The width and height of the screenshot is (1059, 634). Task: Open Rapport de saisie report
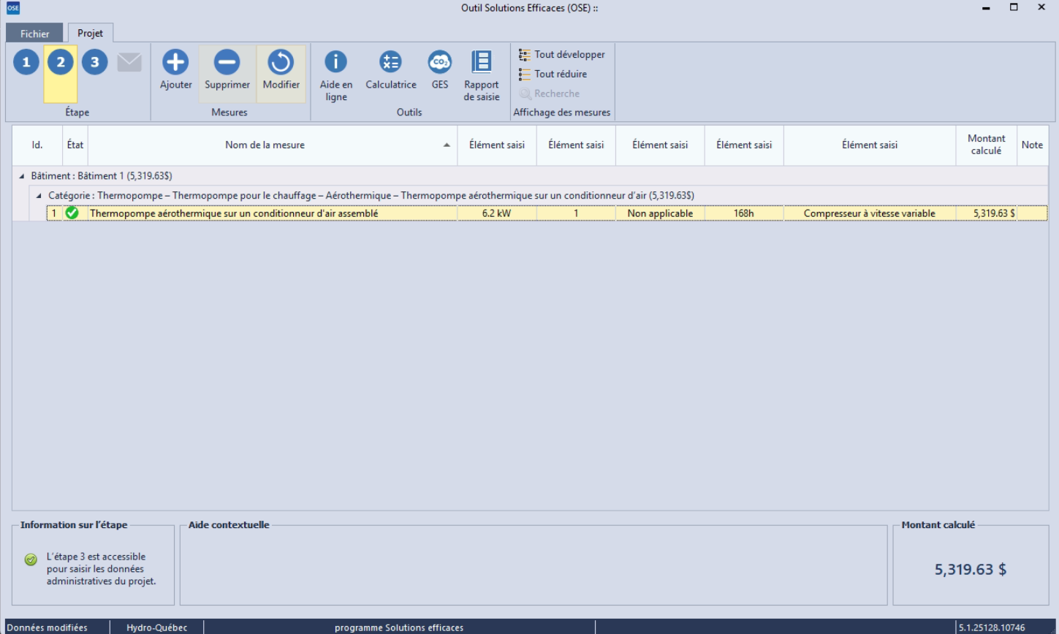click(x=481, y=75)
